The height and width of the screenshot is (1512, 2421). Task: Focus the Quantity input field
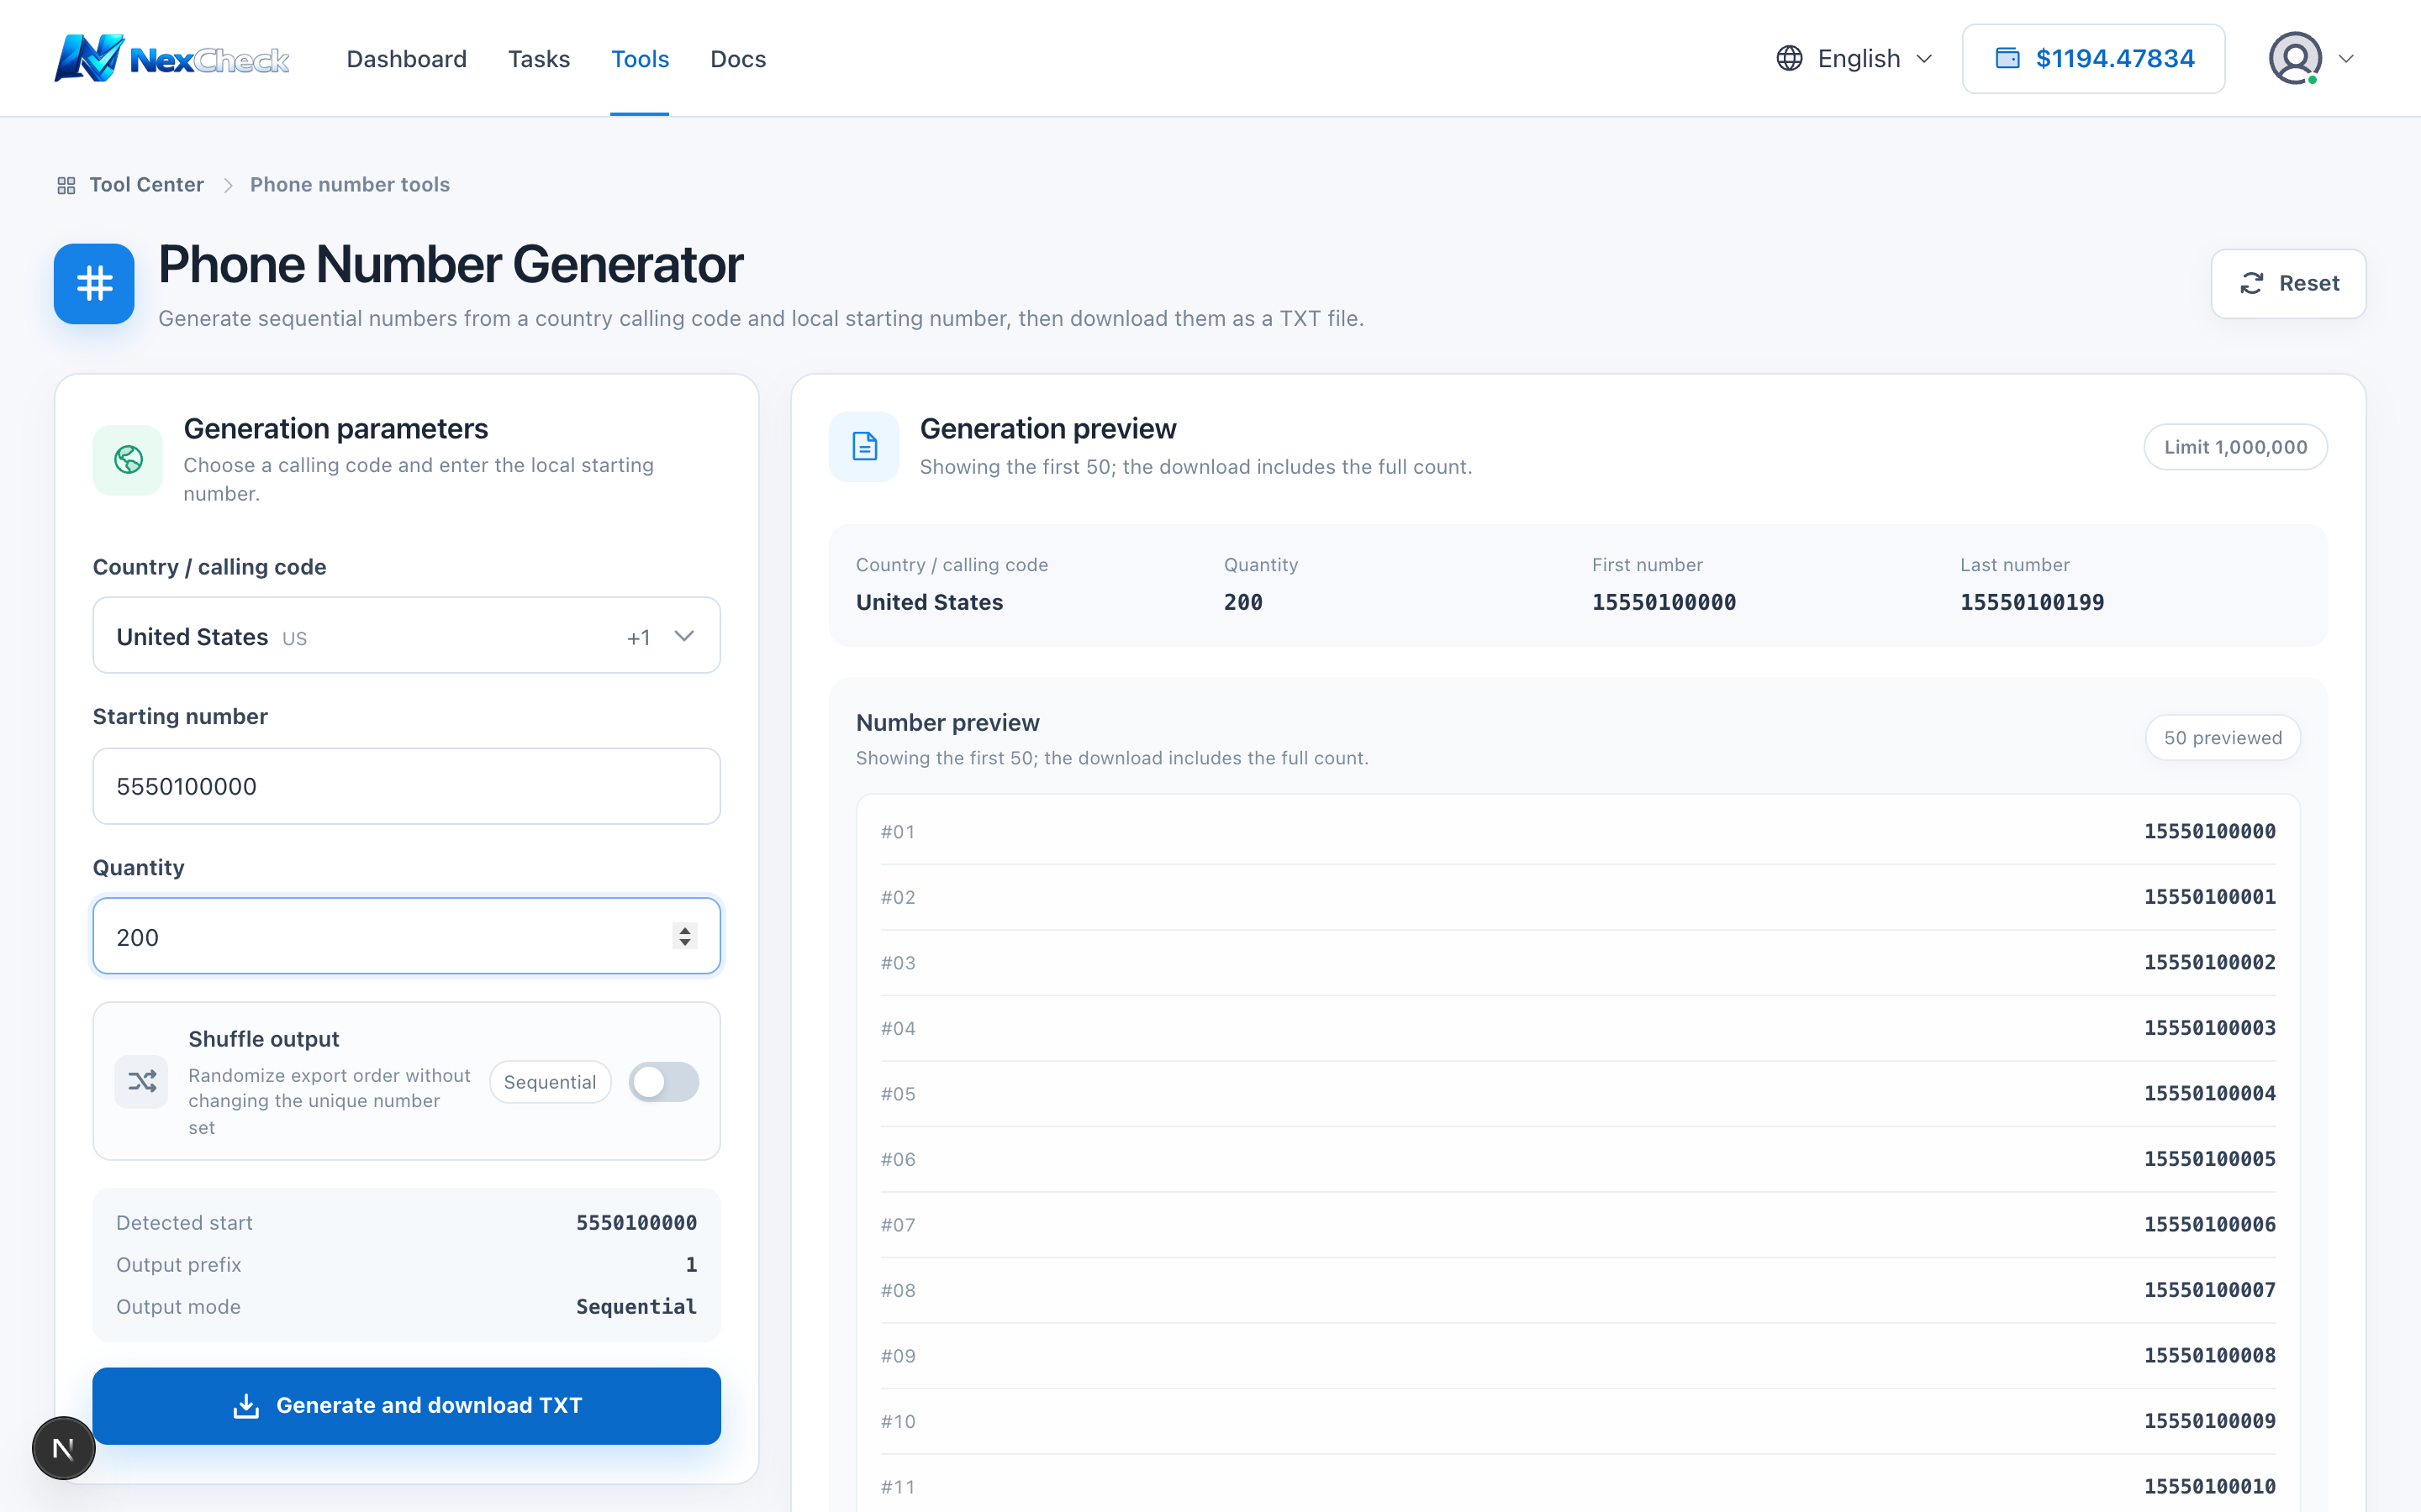406,936
